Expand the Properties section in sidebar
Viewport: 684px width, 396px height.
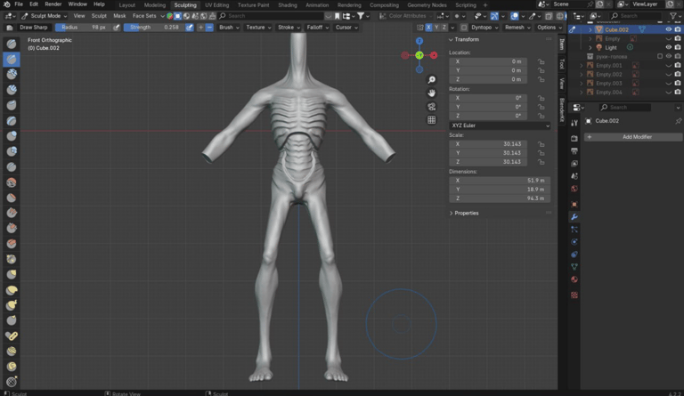pyautogui.click(x=466, y=213)
